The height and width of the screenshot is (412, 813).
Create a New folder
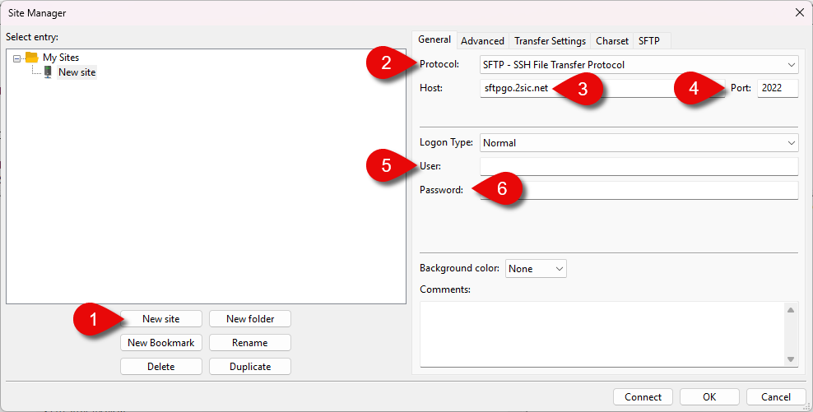coord(250,319)
